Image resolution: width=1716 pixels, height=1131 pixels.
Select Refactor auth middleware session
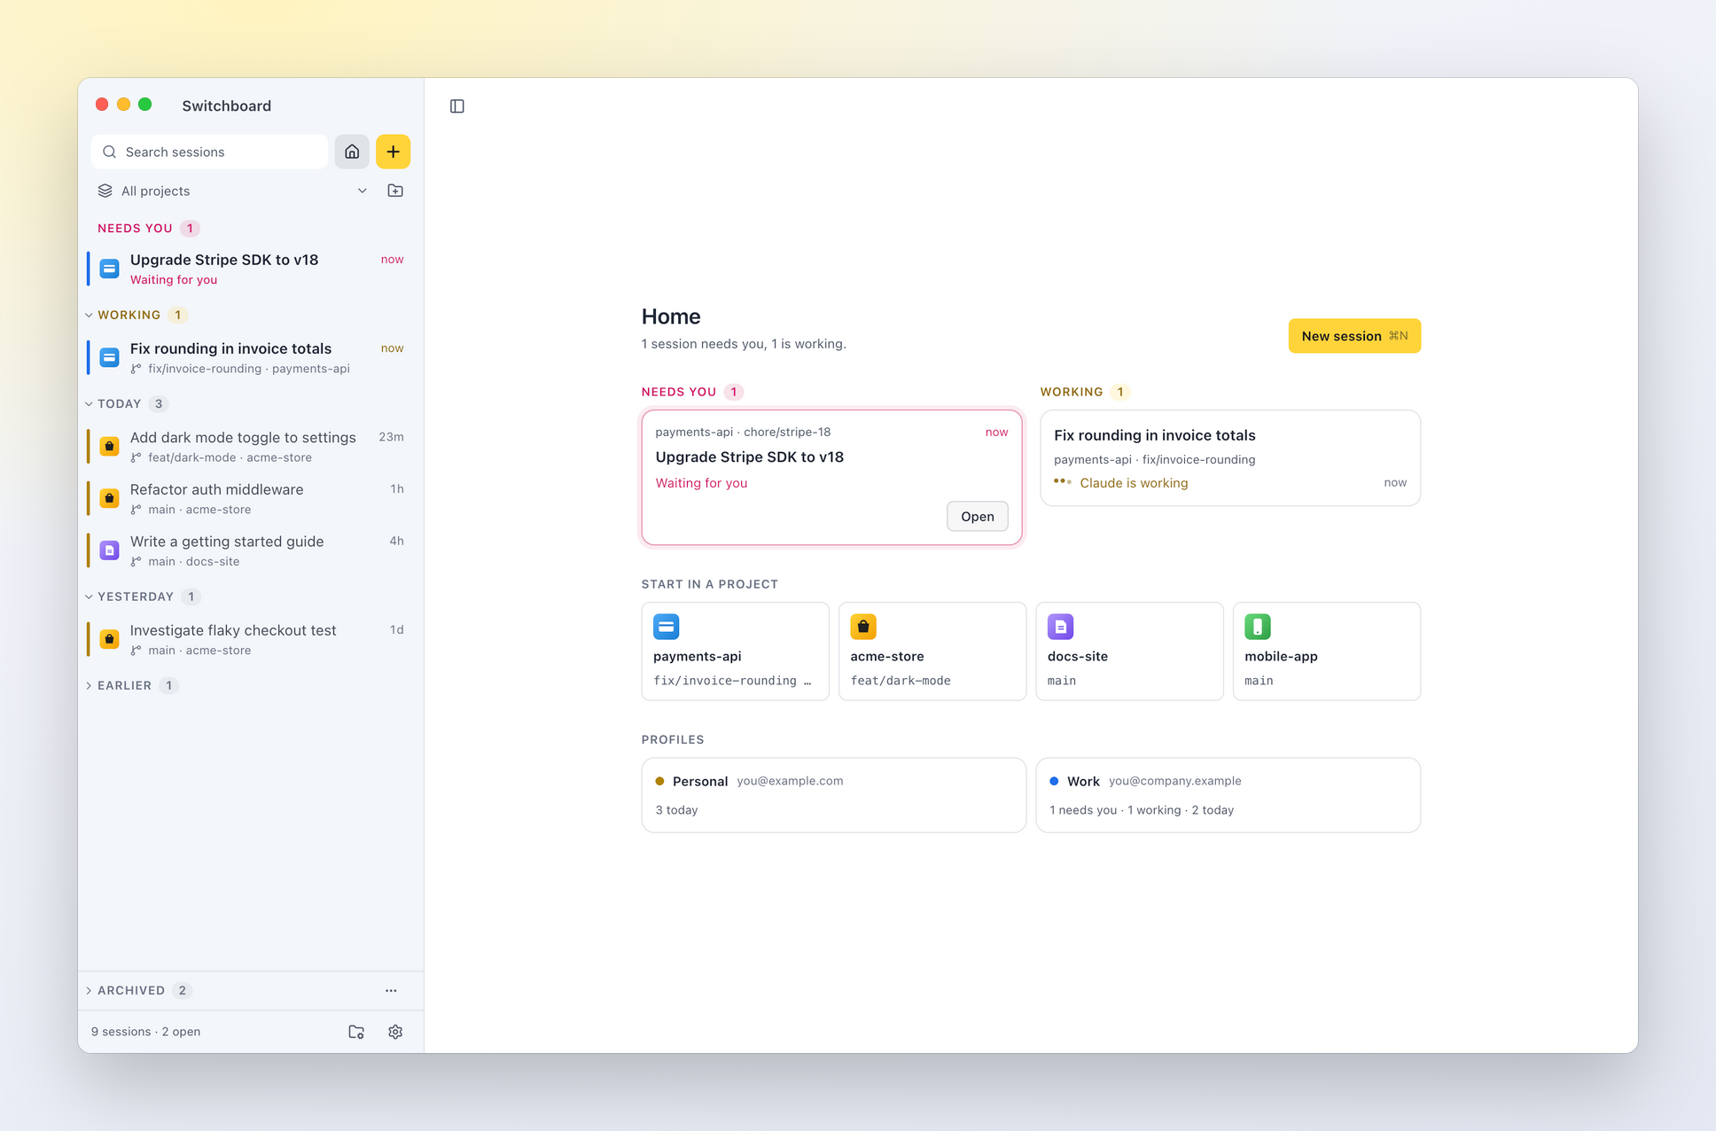coord(250,498)
